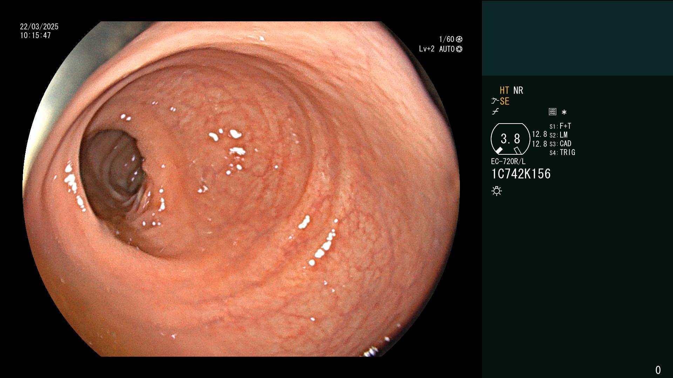The height and width of the screenshot is (378, 673).
Task: Click the S3: CAD switch assignment
Action: click(560, 144)
